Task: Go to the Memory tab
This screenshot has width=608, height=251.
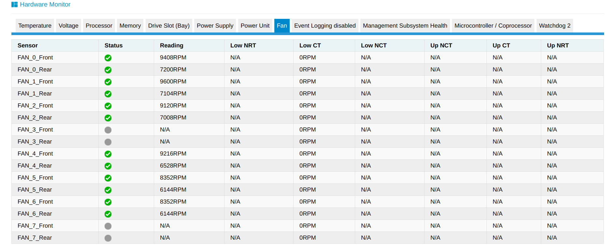Action: (130, 26)
